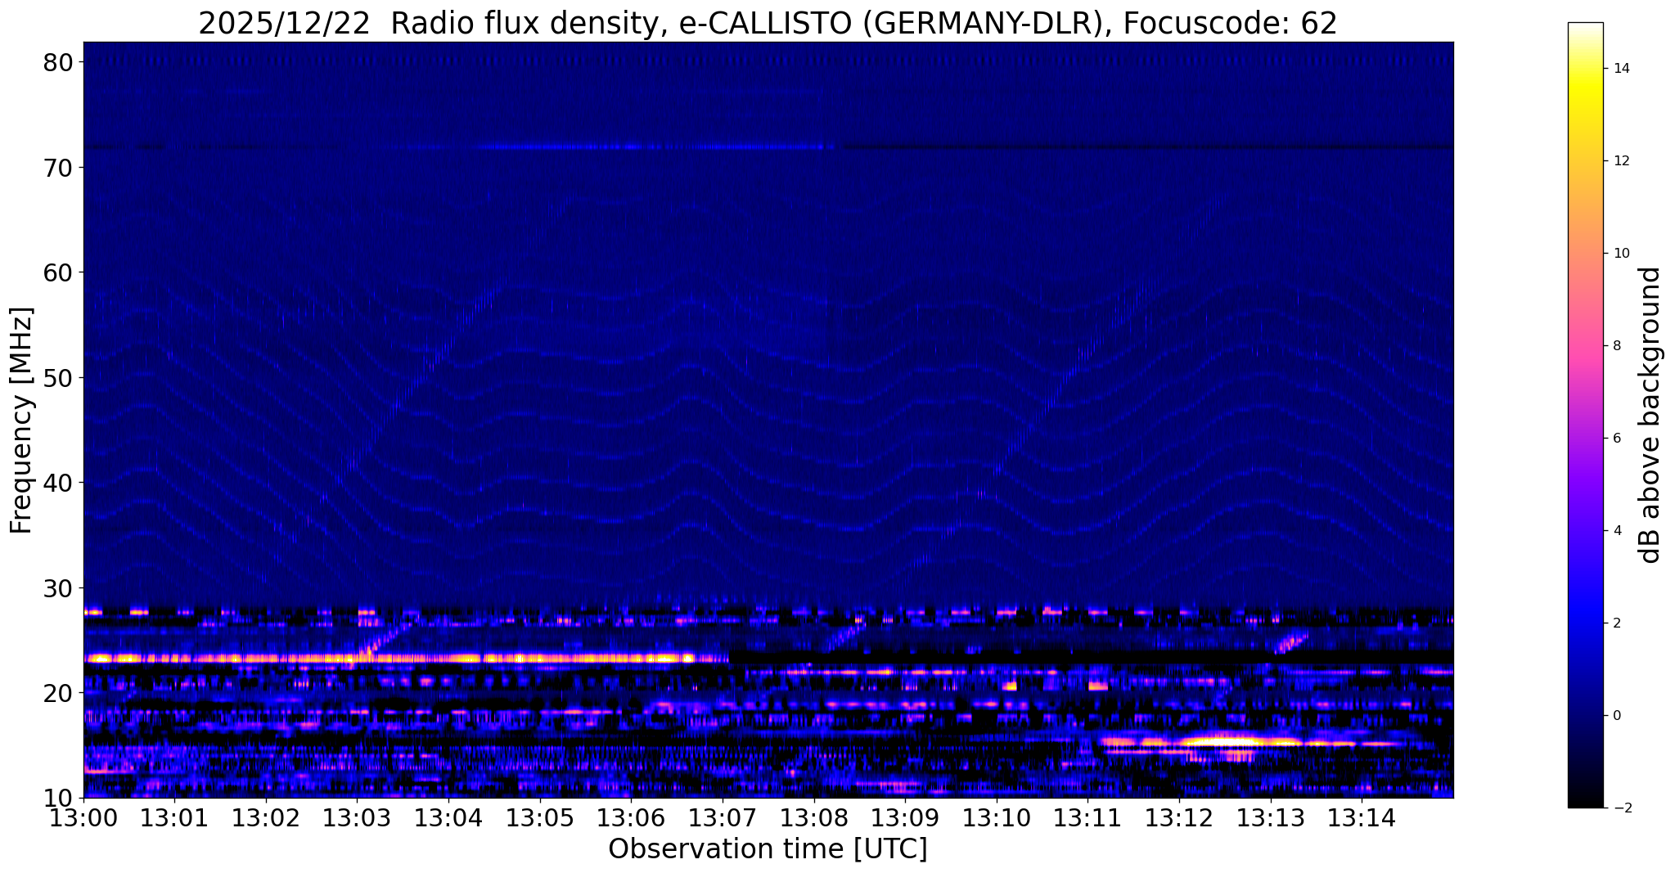The height and width of the screenshot is (873, 1675).
Task: Click the 13:03 time tick label
Action: pos(358,817)
